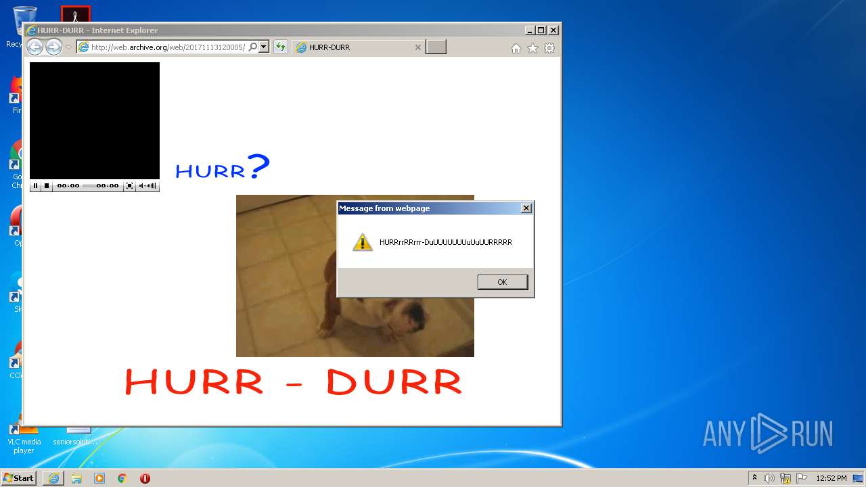Open the Tools gear menu
The width and height of the screenshot is (866, 487).
[x=549, y=48]
